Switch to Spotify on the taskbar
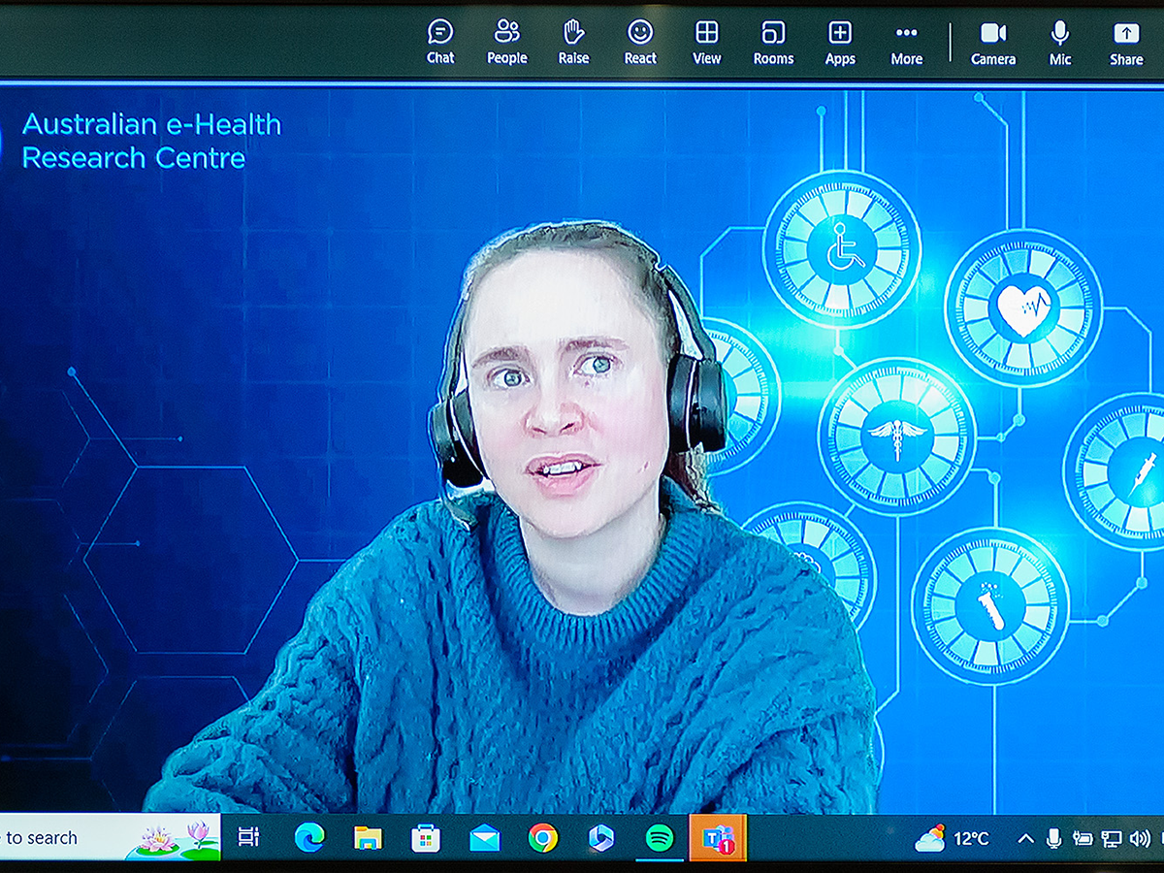1164x873 pixels. (x=660, y=837)
